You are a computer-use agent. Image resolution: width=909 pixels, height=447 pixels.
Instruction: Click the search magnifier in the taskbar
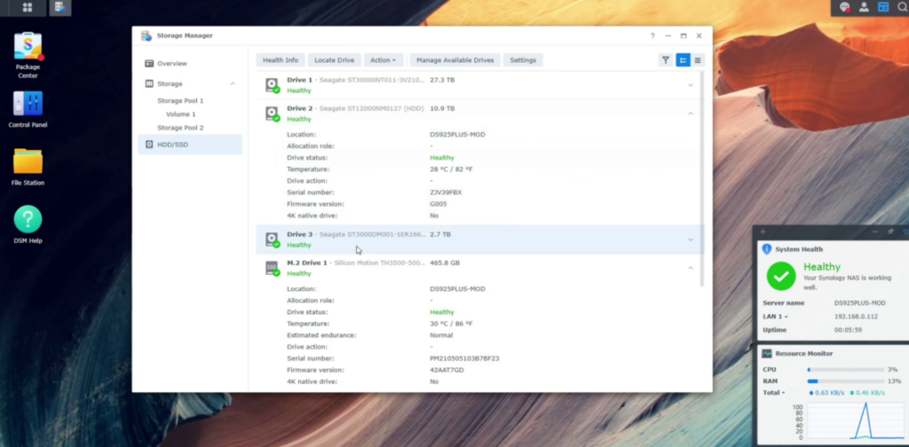click(902, 7)
